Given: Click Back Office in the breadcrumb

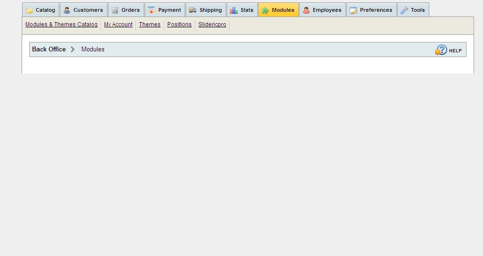Looking at the screenshot, I should [x=49, y=50].
